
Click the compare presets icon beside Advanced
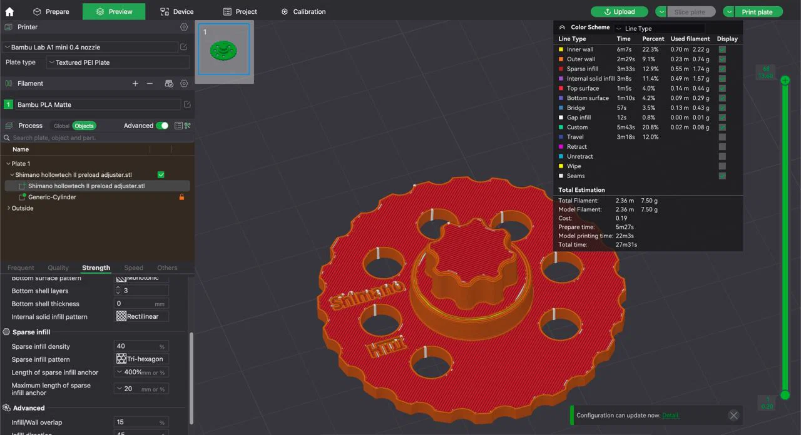pos(187,126)
